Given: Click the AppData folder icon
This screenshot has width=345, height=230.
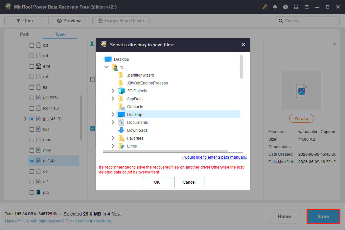Looking at the screenshot, I should point(121,99).
